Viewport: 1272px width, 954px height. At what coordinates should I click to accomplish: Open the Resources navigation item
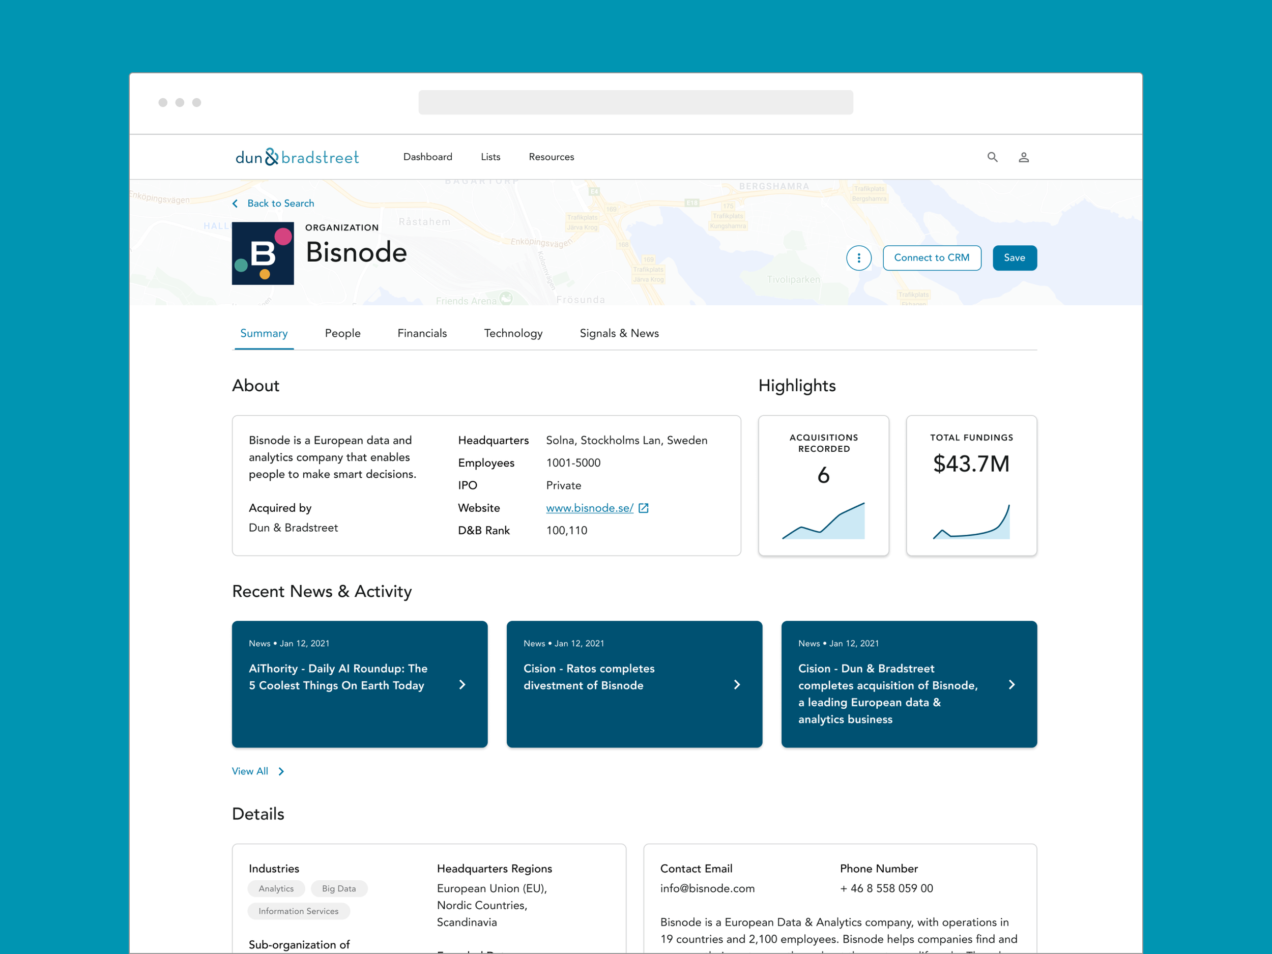[x=551, y=157]
